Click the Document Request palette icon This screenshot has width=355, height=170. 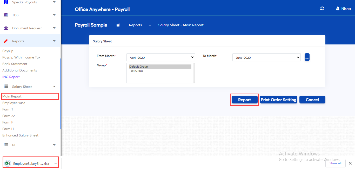click(6, 28)
